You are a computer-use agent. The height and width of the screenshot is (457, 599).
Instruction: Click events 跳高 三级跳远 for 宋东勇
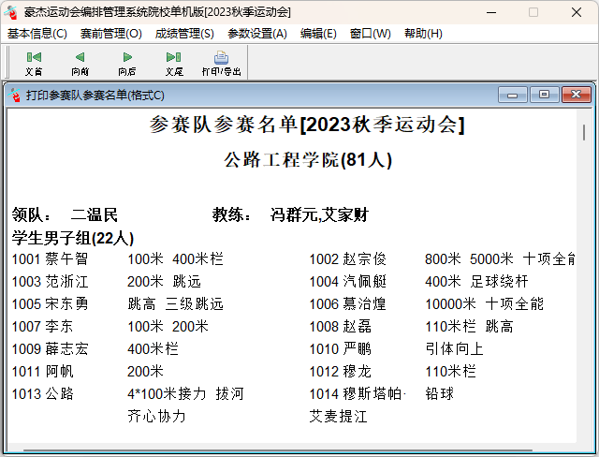pos(175,304)
